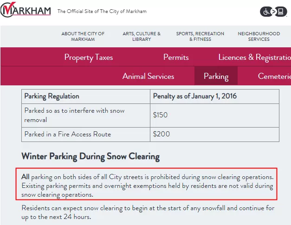
Task: Select Animal Services tab
Action: click(148, 76)
